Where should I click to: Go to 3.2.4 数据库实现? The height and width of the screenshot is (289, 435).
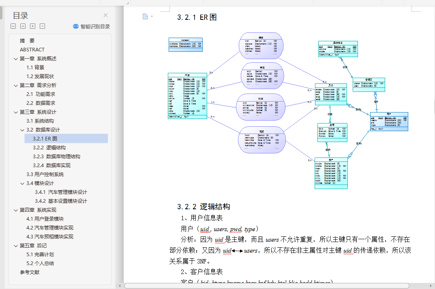point(51,166)
